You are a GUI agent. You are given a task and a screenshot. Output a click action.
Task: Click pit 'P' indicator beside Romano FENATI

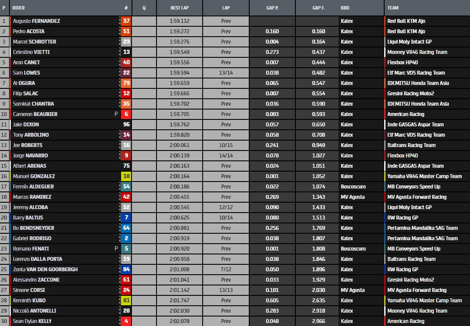(x=116, y=249)
